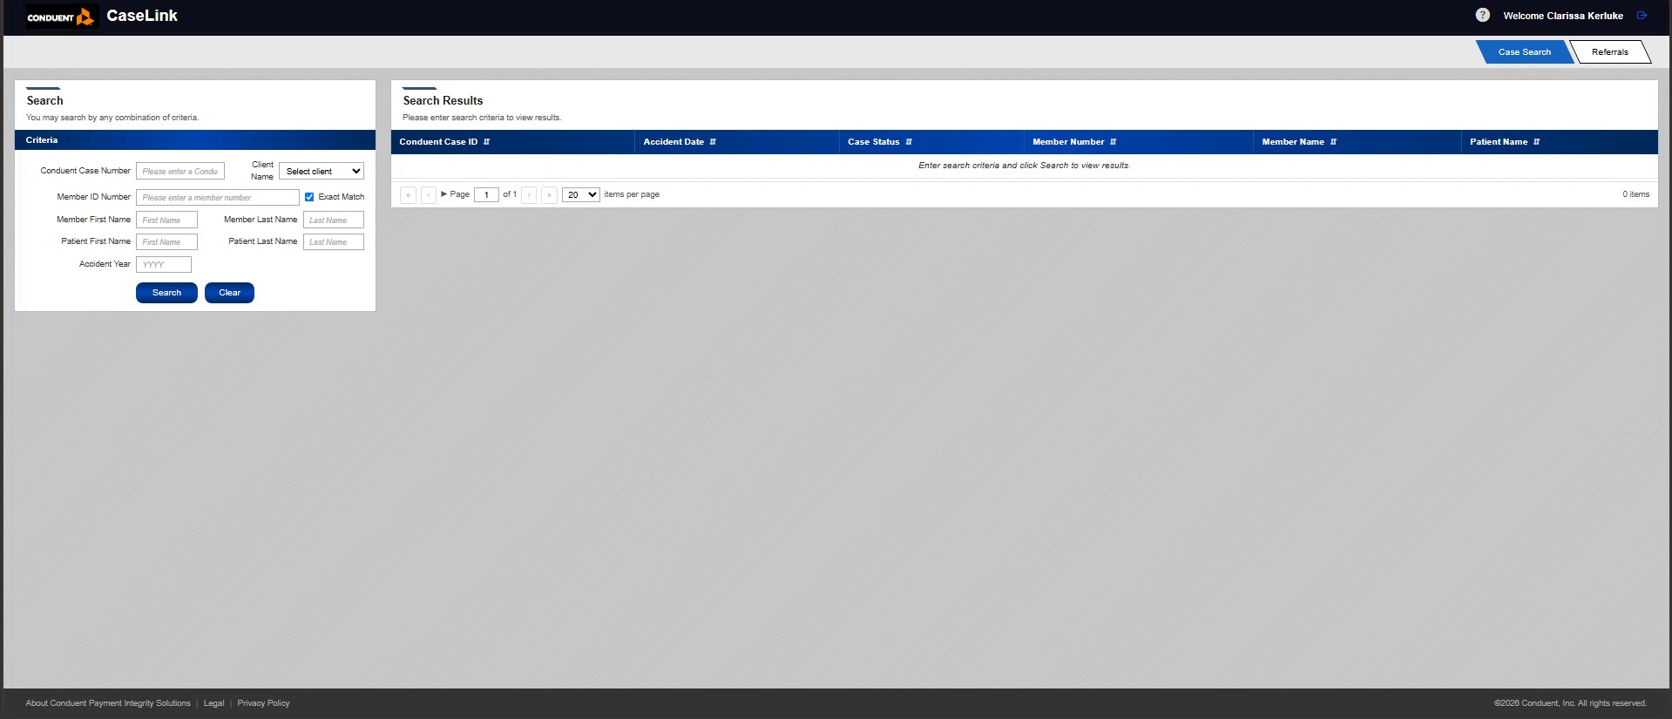Go to the first page of results

click(x=408, y=195)
